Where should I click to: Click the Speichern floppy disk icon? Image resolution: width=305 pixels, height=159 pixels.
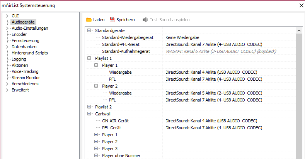(x=112, y=20)
